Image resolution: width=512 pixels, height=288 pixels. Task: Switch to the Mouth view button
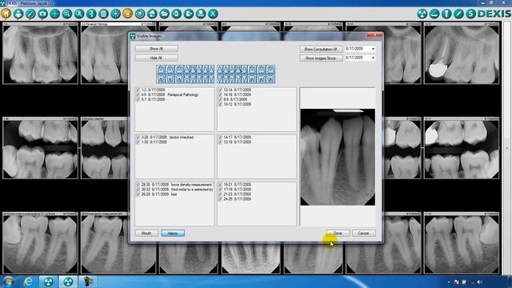point(146,233)
